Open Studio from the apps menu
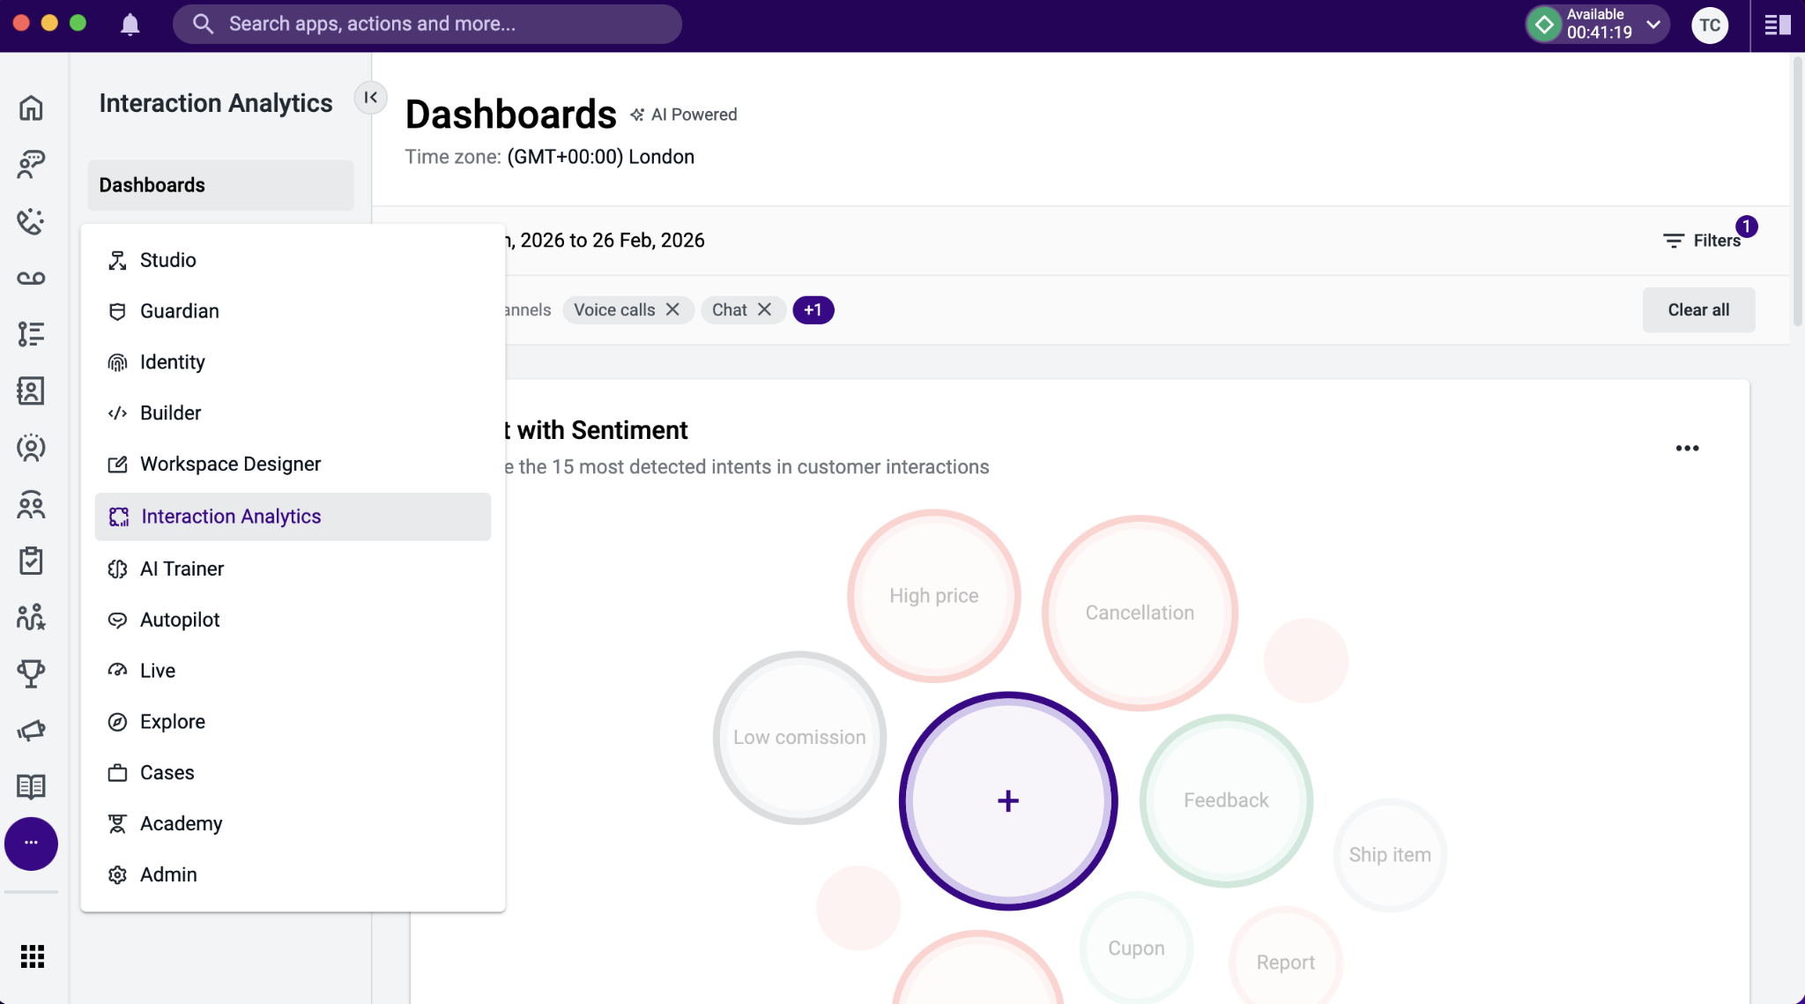The image size is (1805, 1004). [293, 260]
